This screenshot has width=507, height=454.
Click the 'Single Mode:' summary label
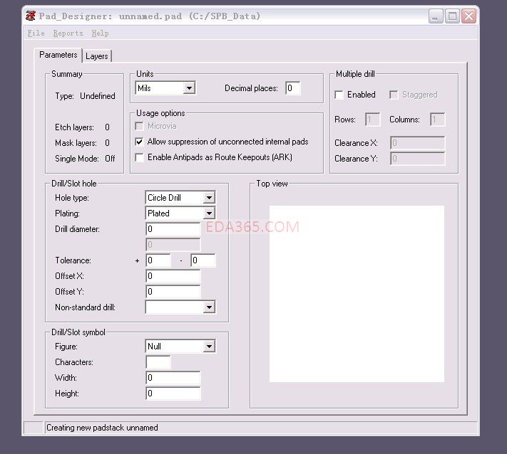pos(77,159)
